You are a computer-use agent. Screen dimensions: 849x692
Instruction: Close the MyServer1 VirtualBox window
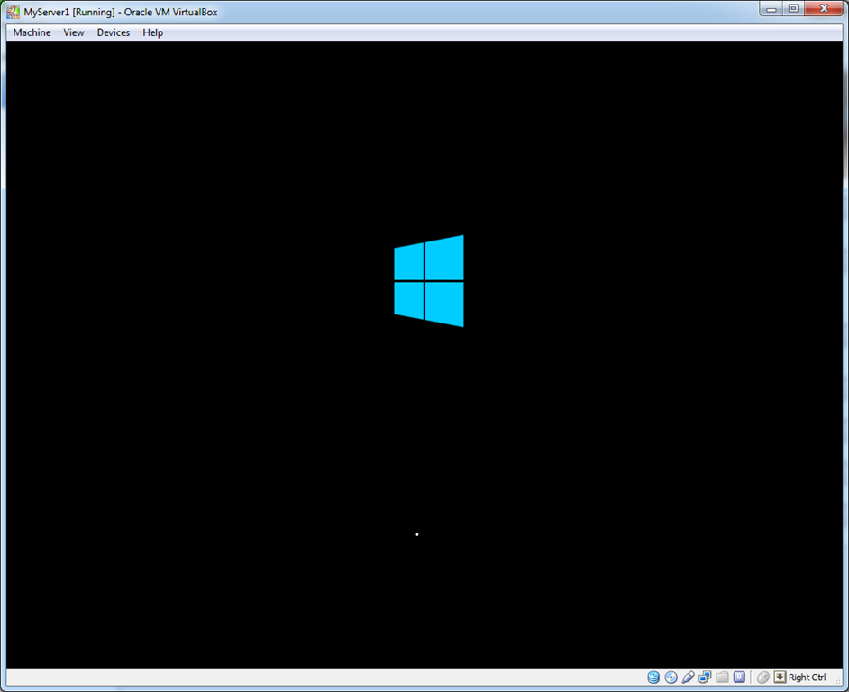824,9
